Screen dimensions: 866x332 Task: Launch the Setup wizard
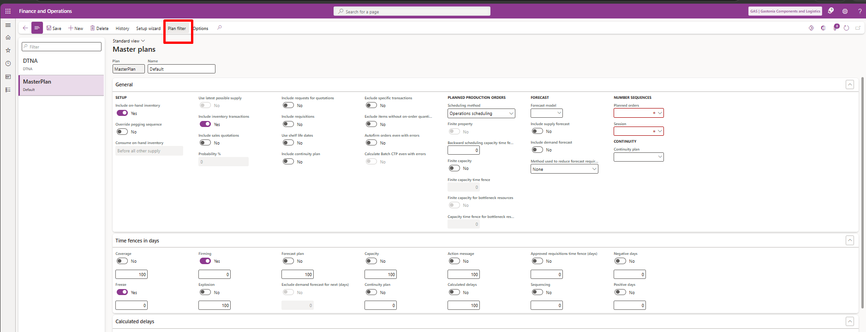(148, 28)
